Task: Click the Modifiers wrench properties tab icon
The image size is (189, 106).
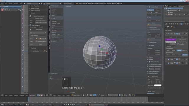Action: [181, 24]
